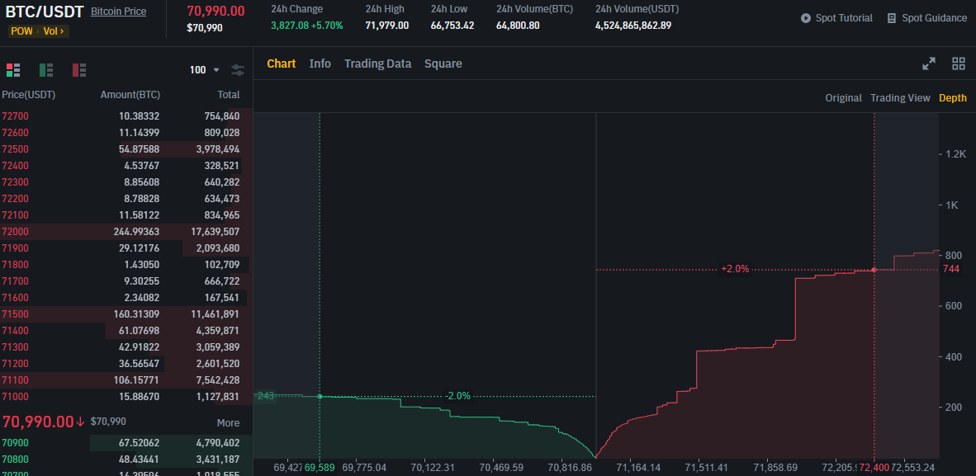The width and height of the screenshot is (976, 476).
Task: Open Spot Guidance
Action: tap(926, 16)
